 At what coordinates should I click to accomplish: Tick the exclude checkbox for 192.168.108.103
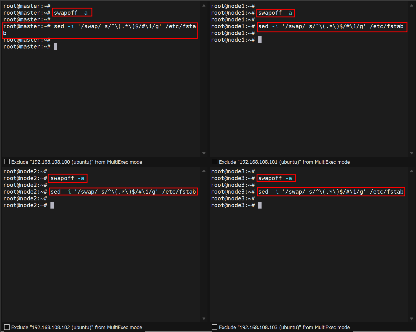pyautogui.click(x=215, y=327)
